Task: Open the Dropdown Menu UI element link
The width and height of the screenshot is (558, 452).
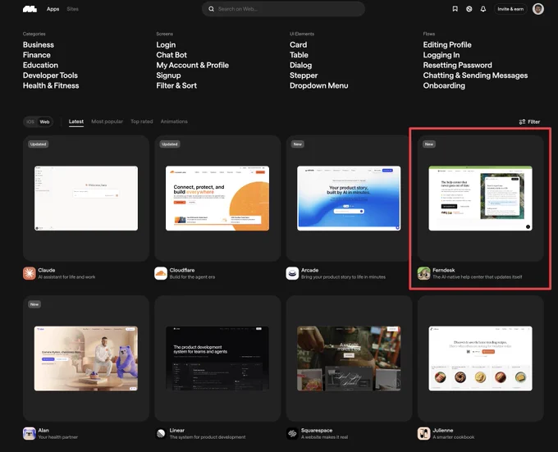Action: 319,85
